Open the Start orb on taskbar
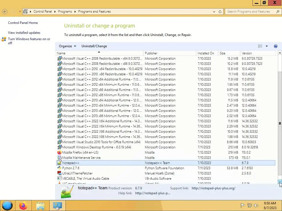 pos(7,206)
